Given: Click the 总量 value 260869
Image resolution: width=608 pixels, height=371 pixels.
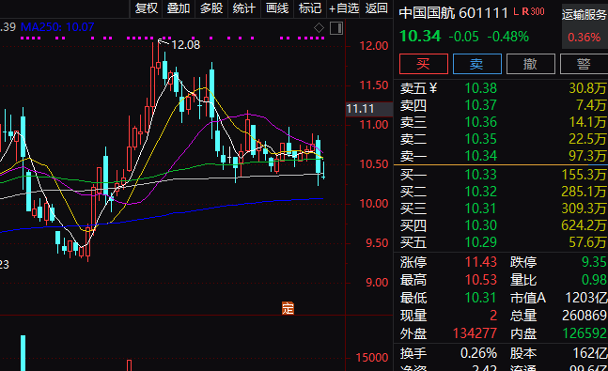Looking at the screenshot, I should [585, 316].
